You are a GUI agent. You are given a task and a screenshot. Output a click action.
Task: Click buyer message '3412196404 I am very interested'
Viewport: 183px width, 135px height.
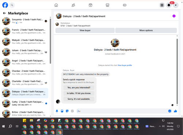click(86, 74)
